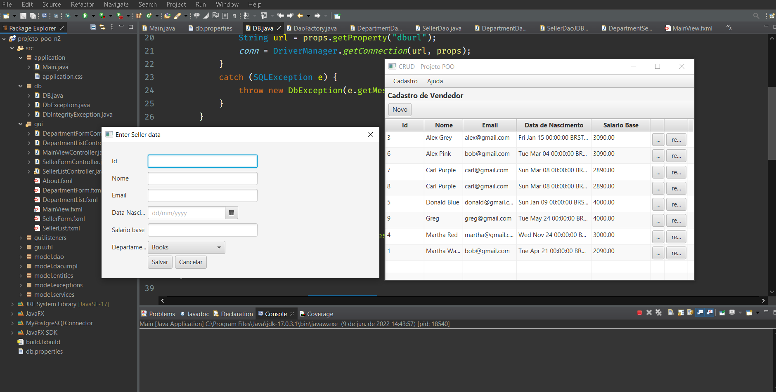The height and width of the screenshot is (392, 776).
Task: Open the calendar picker next to Data Nascimento
Action: (232, 213)
